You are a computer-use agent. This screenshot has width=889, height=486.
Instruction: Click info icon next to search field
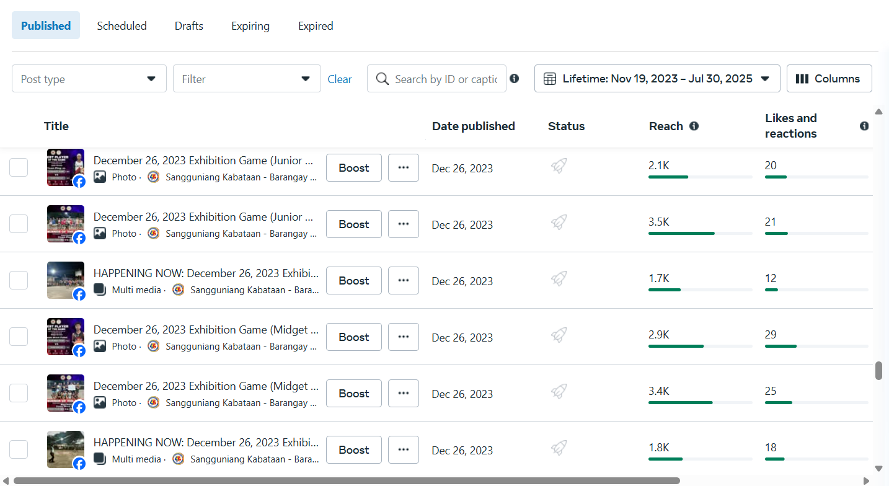pos(514,79)
